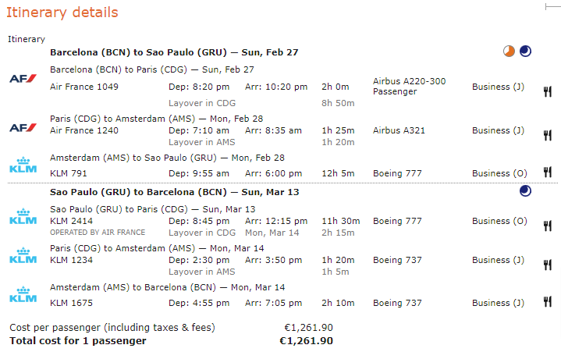
Task: Click the Business (O) fare class for KLM 2414
Action: pos(499,221)
